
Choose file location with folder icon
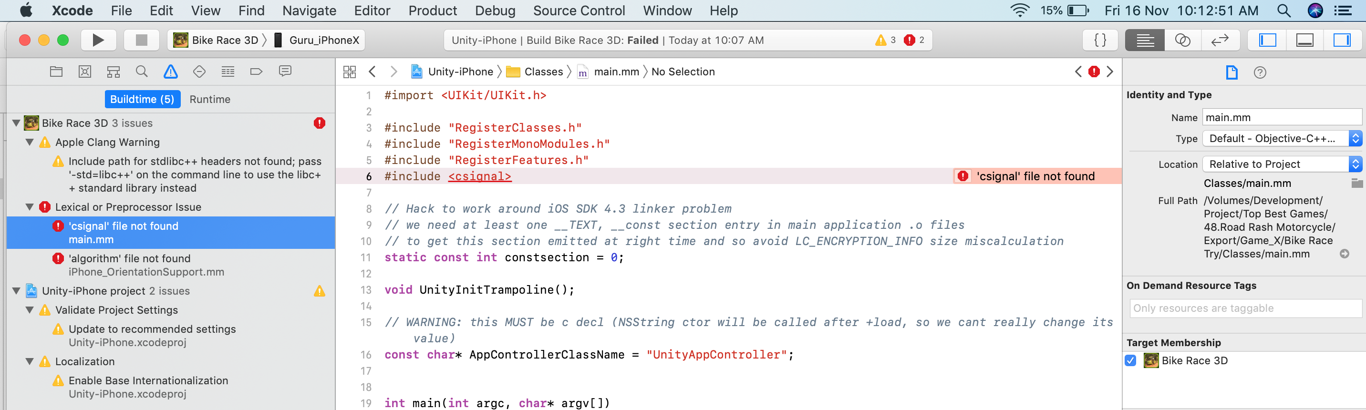click(x=1357, y=183)
